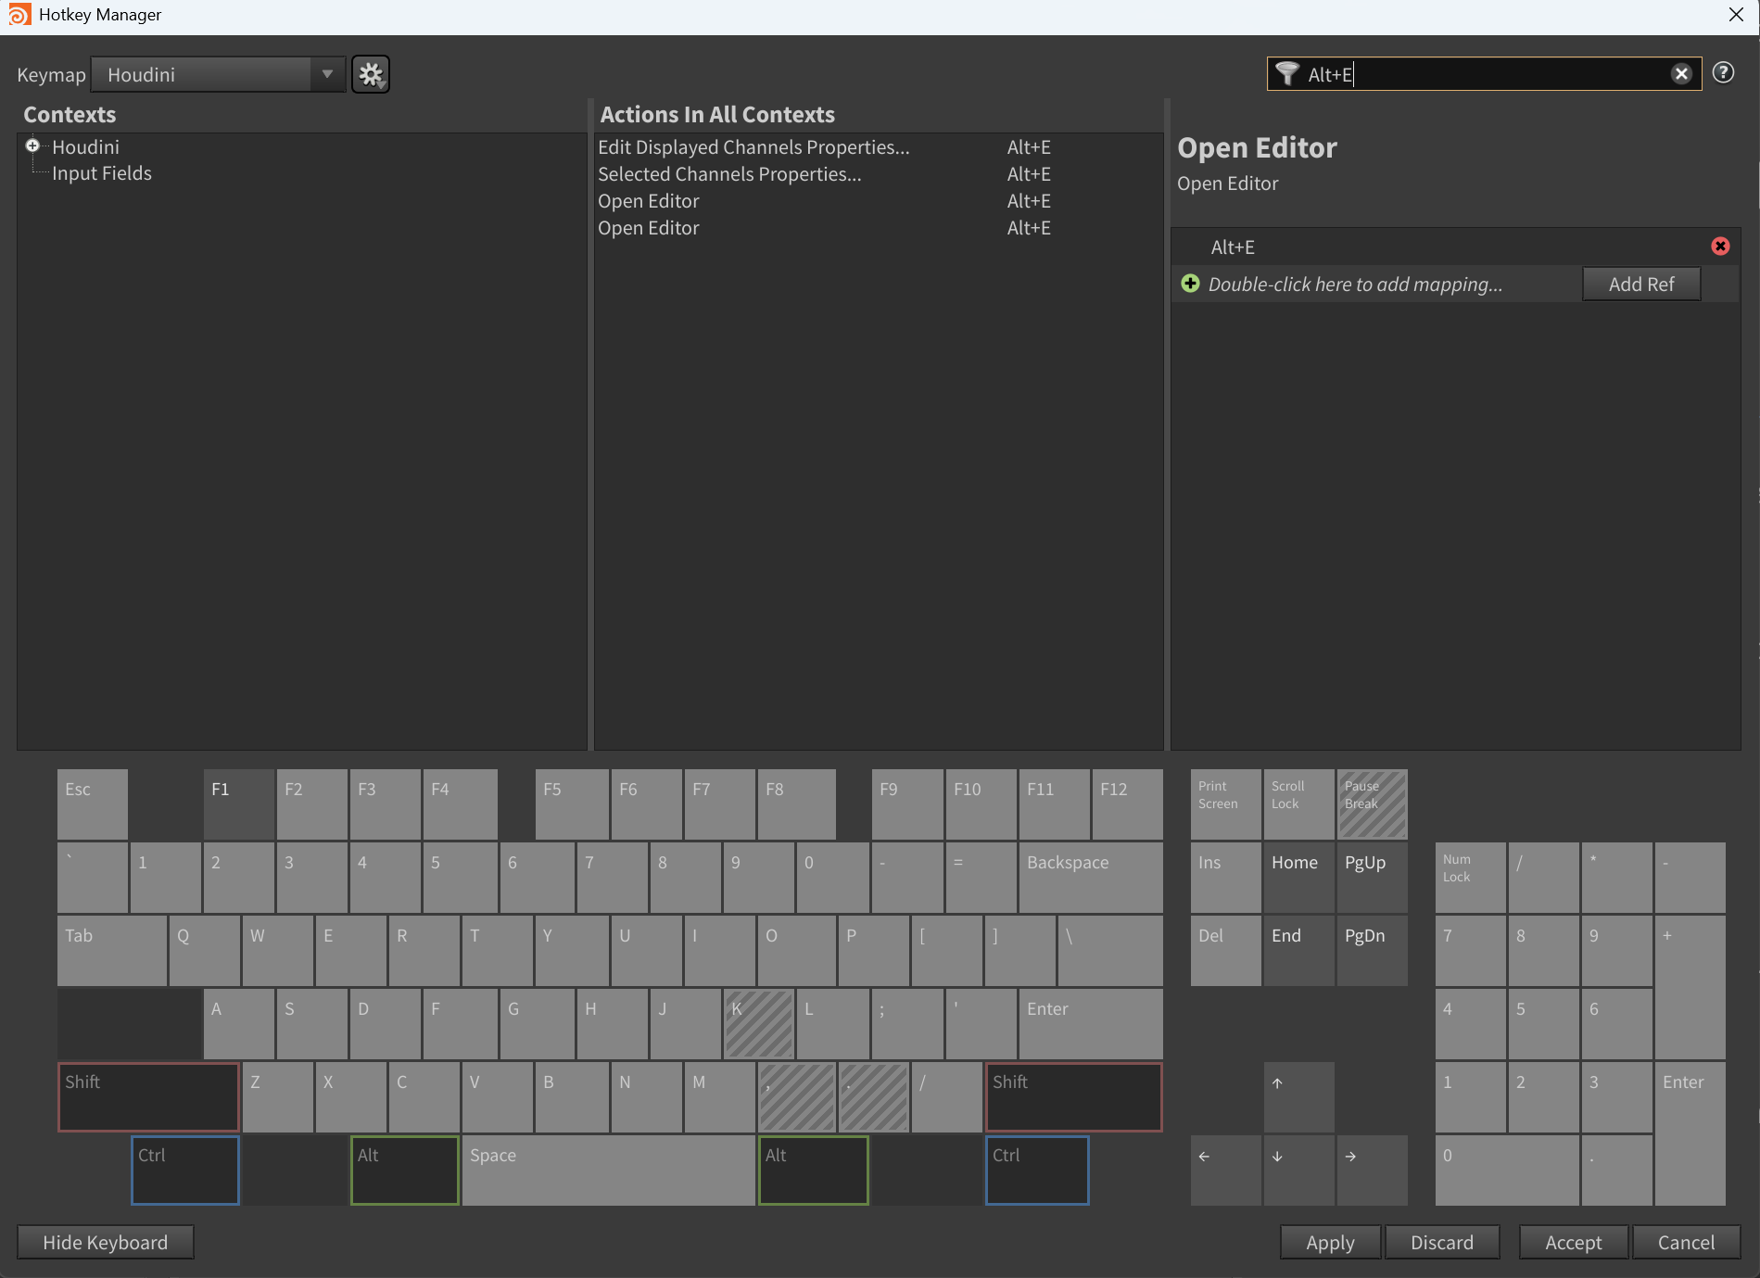Open the keymap settings gear menu
The image size is (1760, 1278).
point(371,74)
